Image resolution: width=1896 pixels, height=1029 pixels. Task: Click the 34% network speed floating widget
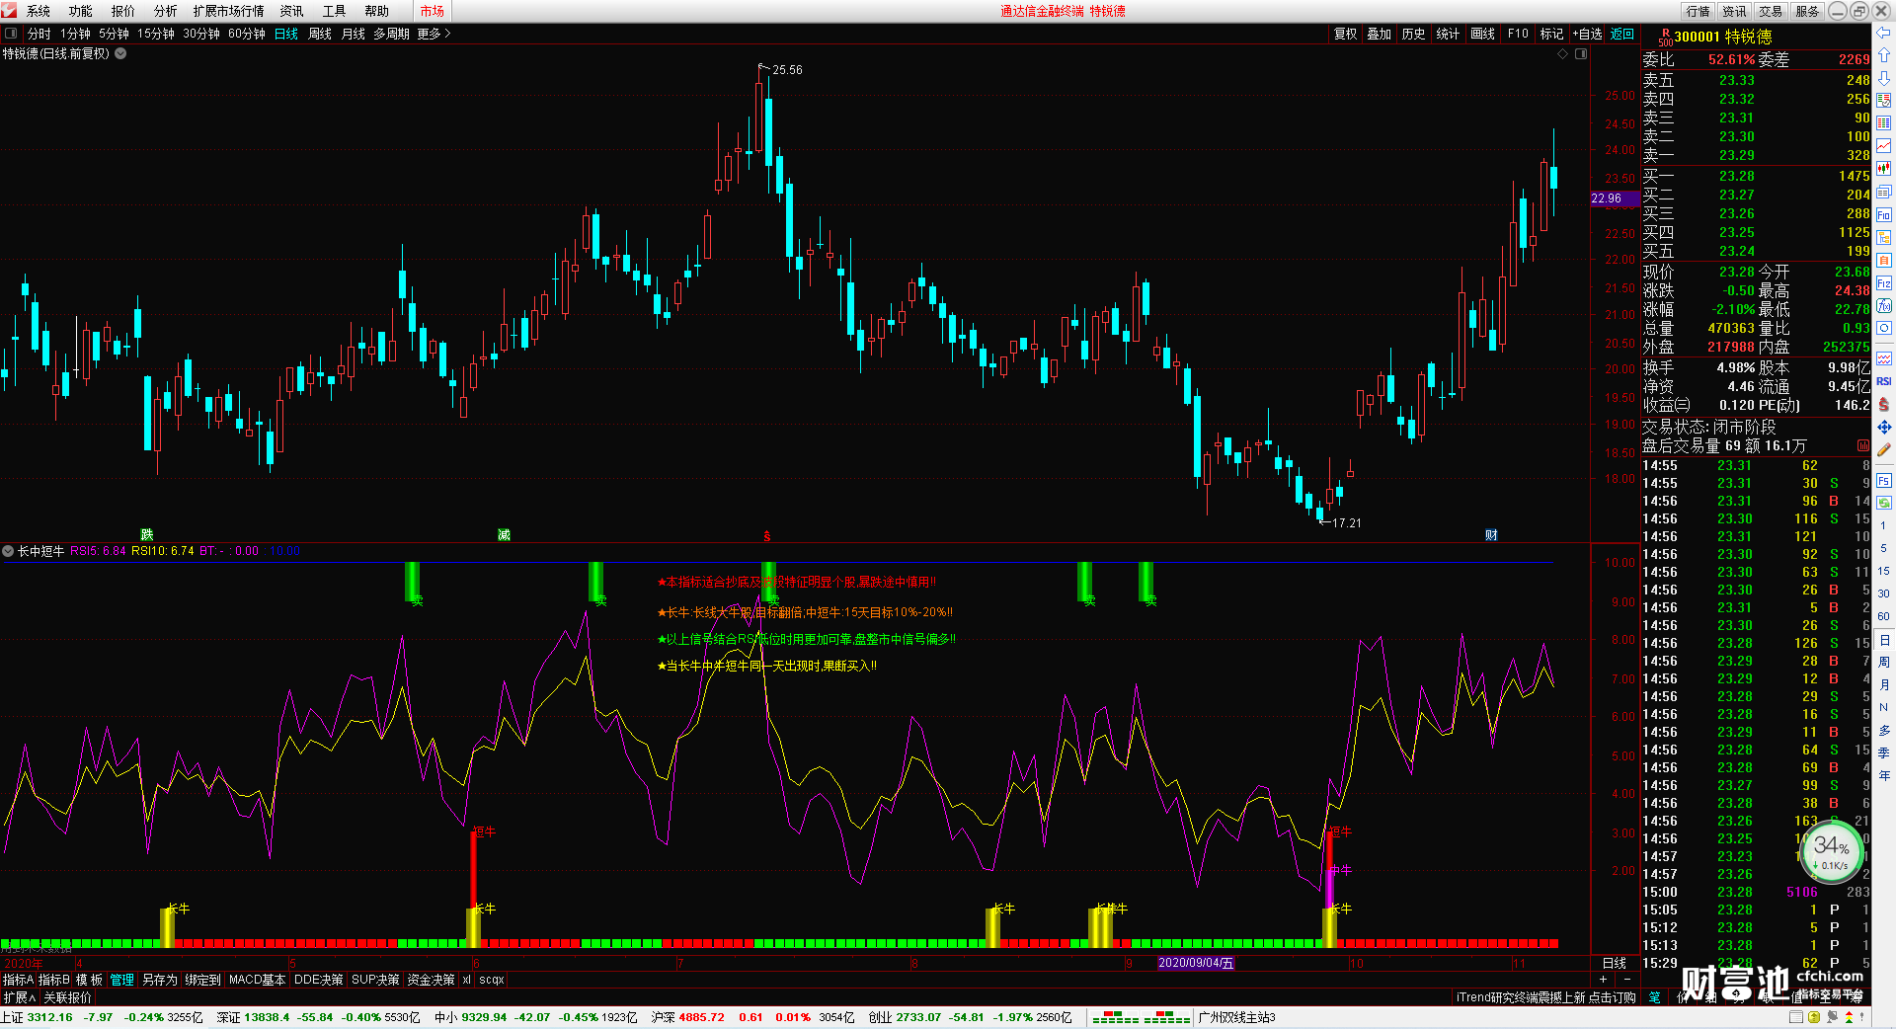pos(1832,854)
